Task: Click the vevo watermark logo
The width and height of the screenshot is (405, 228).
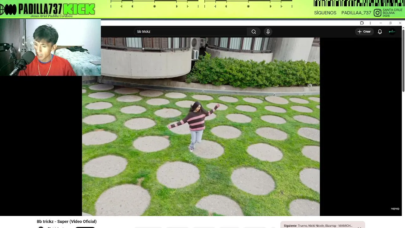Action: (x=395, y=209)
